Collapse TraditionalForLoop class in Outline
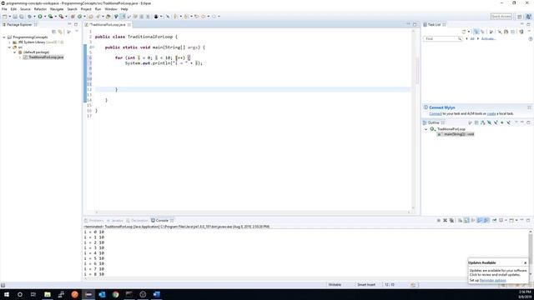The image size is (534, 300). (x=426, y=129)
